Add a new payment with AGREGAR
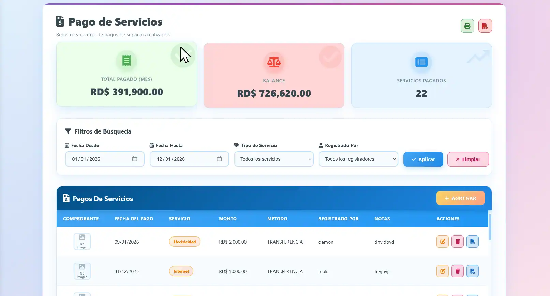The height and width of the screenshot is (296, 550). click(460, 198)
